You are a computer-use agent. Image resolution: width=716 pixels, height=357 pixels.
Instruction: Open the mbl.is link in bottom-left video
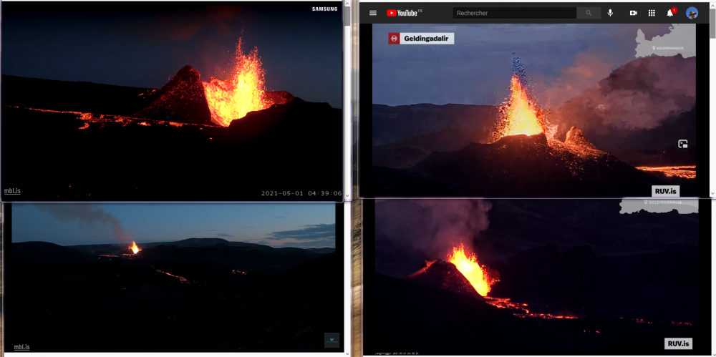21,347
